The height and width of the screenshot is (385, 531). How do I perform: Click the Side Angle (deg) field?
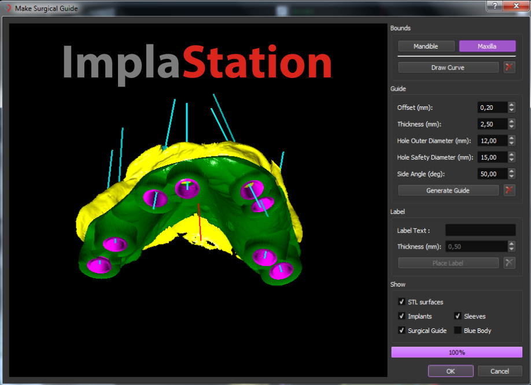492,174
